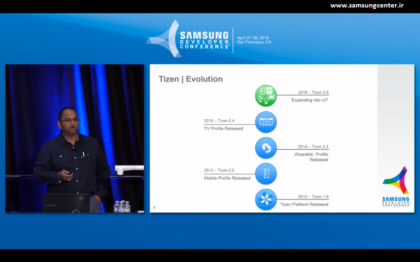The image size is (420, 262).
Task: Click the '2012 – Tizen 1.0' label
Action: click(313, 197)
